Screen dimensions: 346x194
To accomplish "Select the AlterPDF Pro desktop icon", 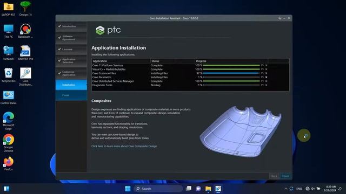I will click(x=25, y=53).
